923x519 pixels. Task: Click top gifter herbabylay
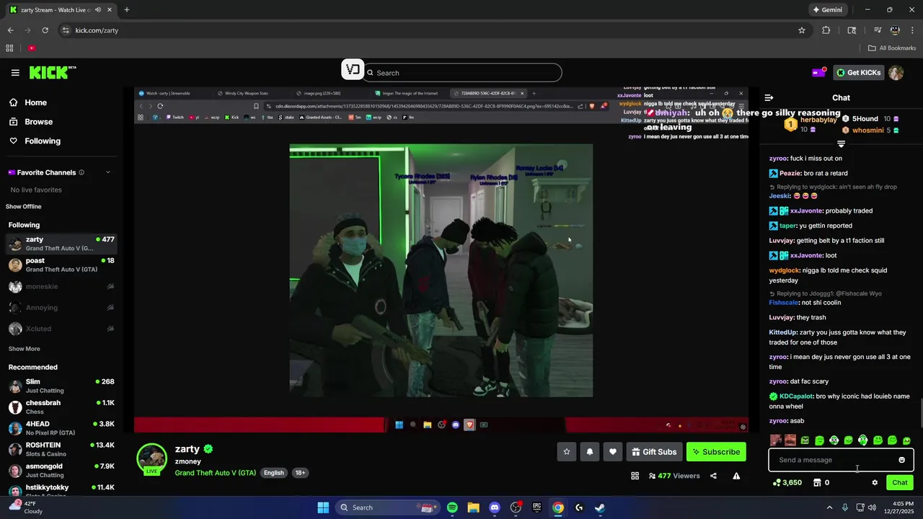(x=818, y=120)
